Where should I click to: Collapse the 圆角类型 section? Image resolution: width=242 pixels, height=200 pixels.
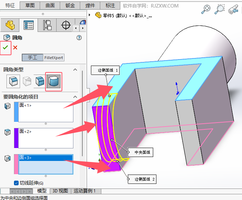click(x=75, y=70)
